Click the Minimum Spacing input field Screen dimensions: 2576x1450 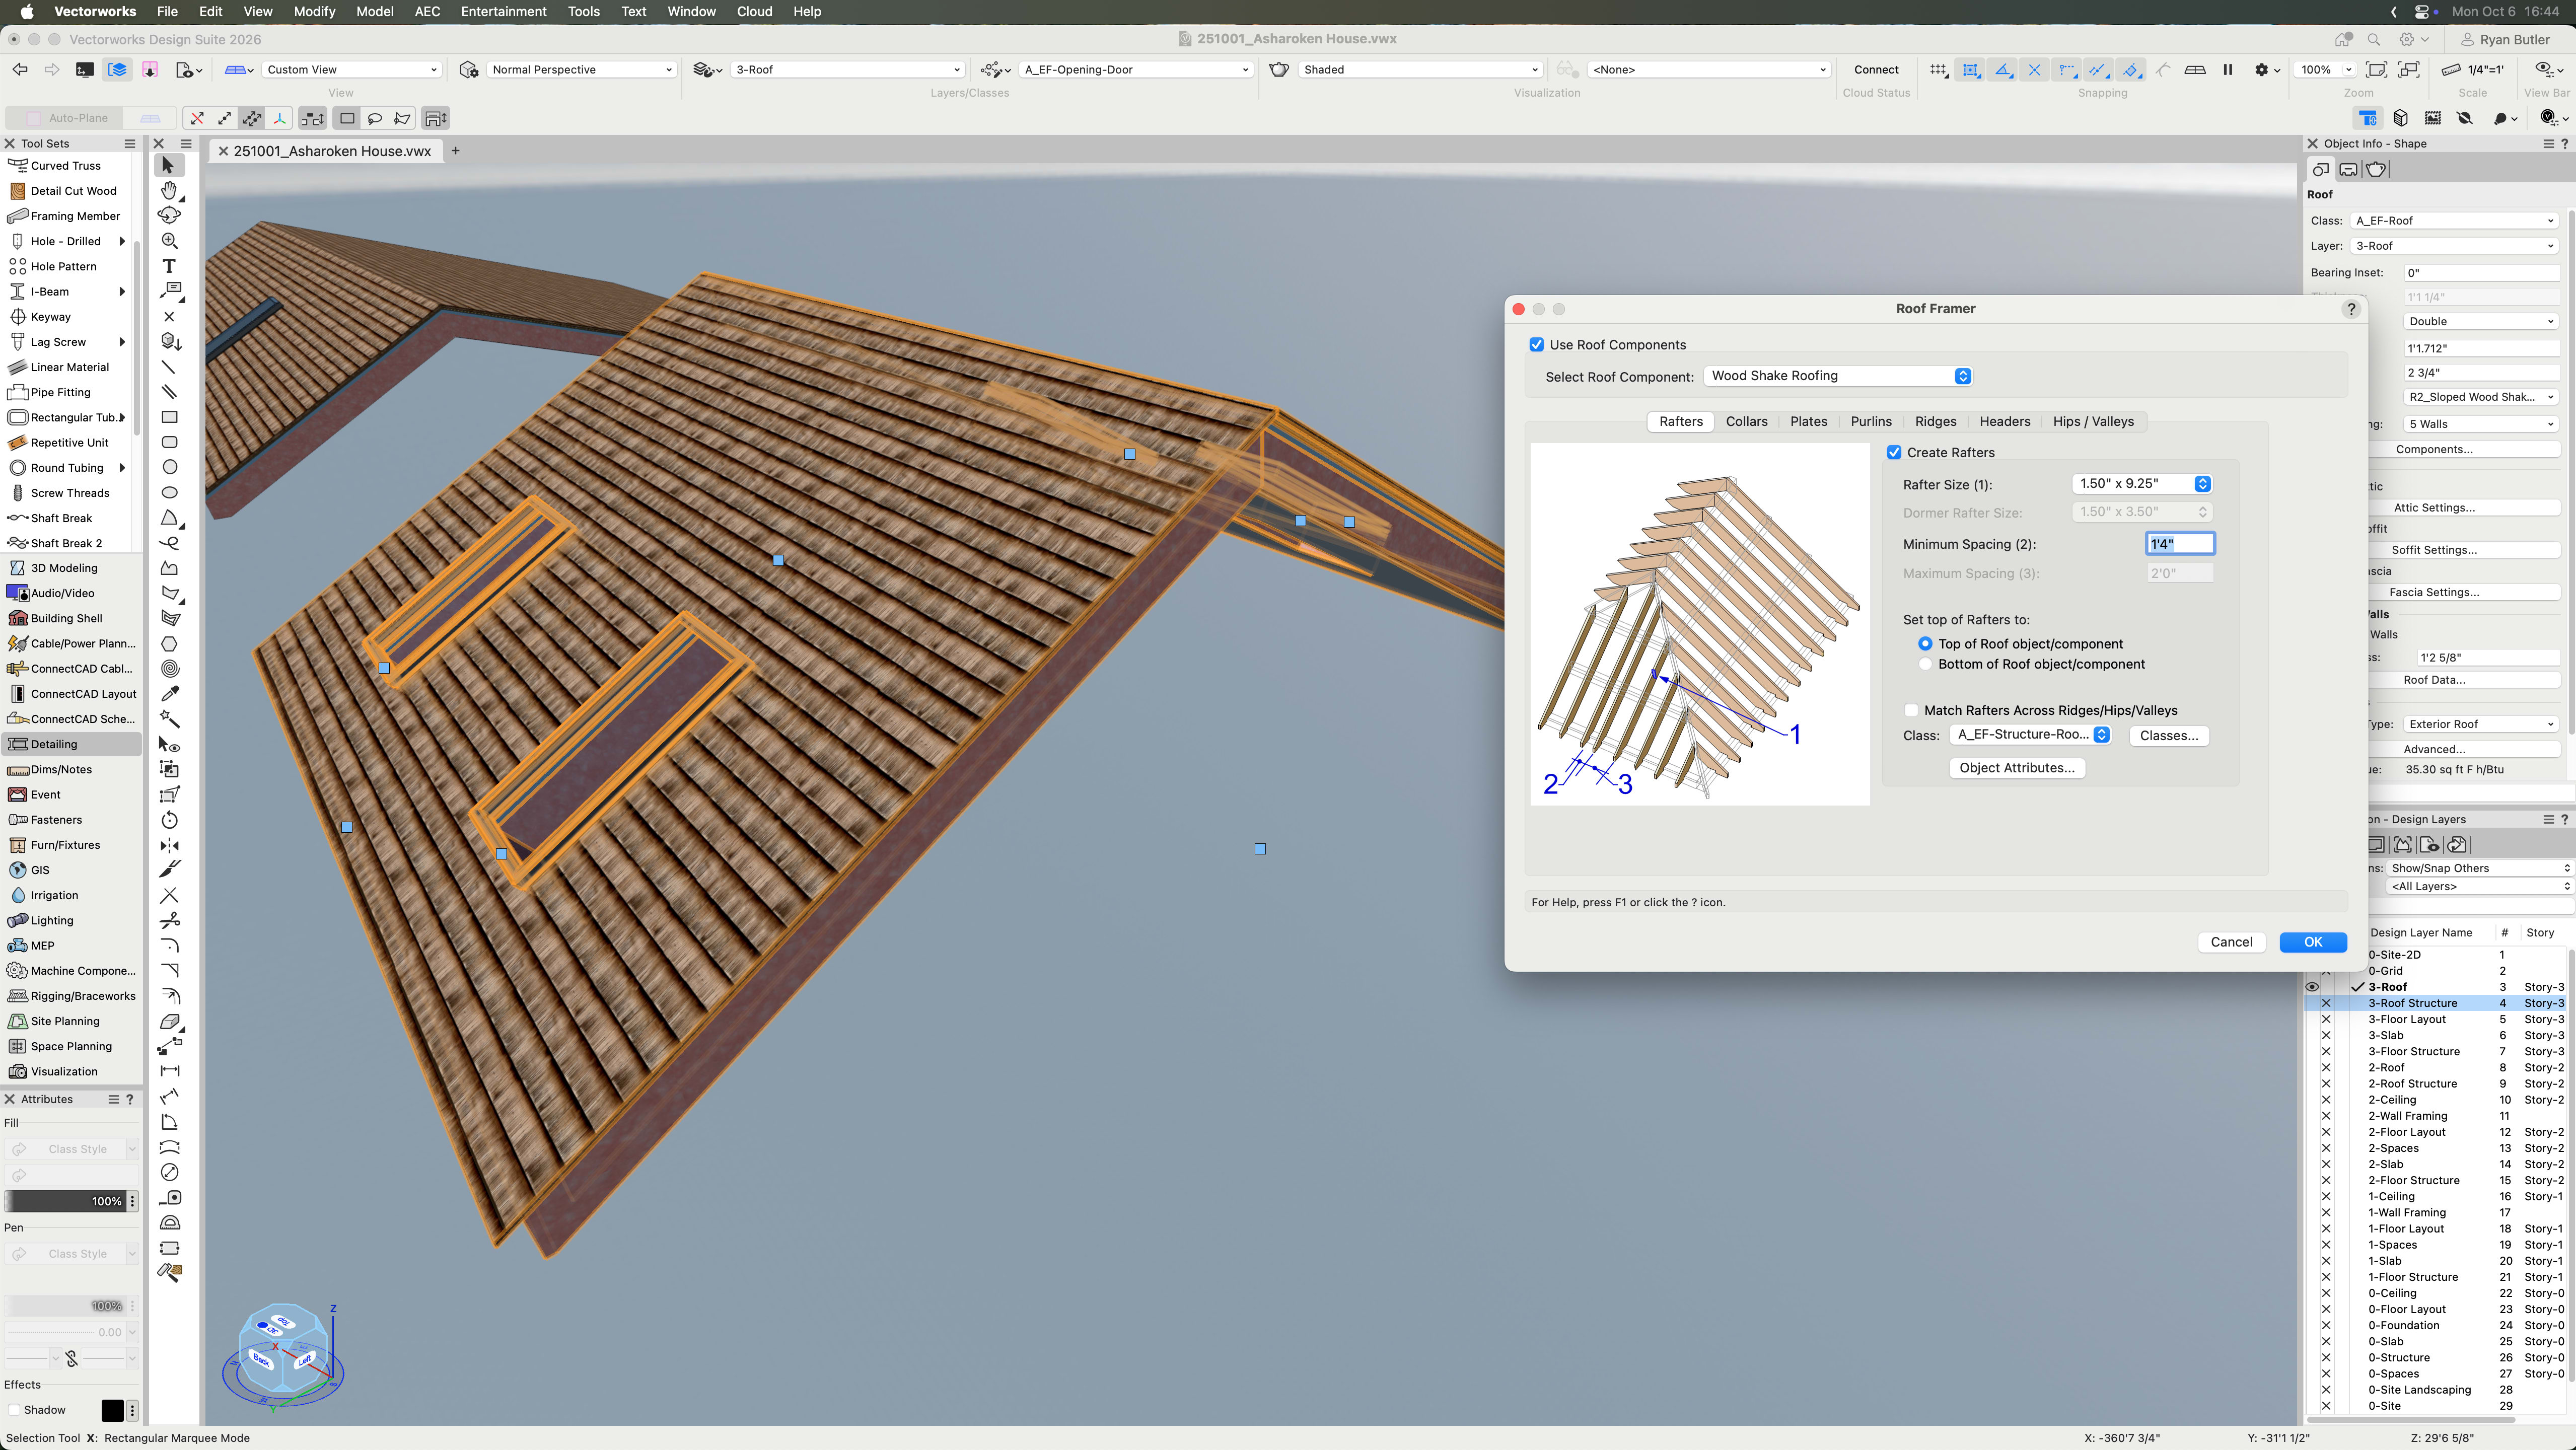[2180, 544]
